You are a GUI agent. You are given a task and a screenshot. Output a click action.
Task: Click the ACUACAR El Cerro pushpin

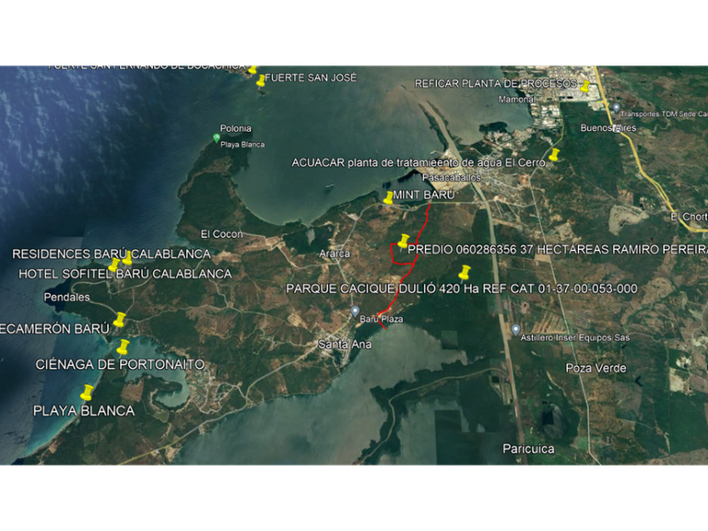pyautogui.click(x=553, y=155)
